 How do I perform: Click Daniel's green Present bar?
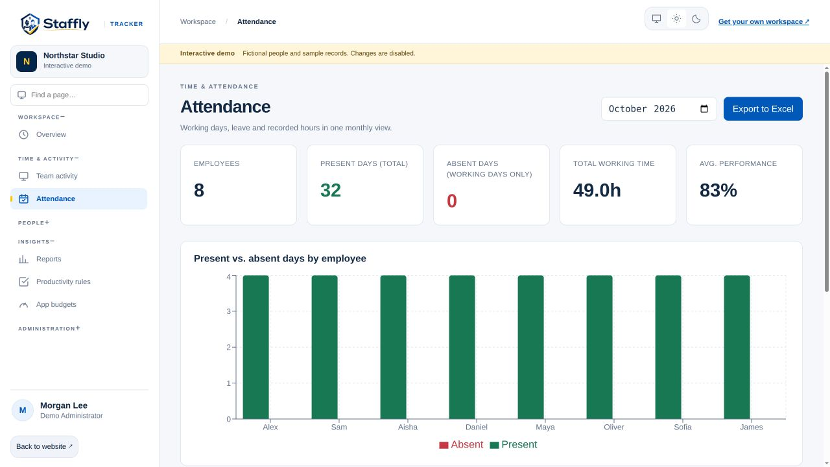pos(462,347)
